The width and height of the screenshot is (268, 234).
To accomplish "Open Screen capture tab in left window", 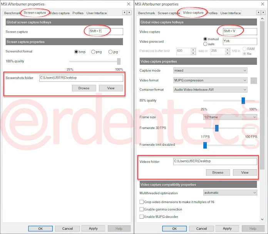I will coord(35,13).
